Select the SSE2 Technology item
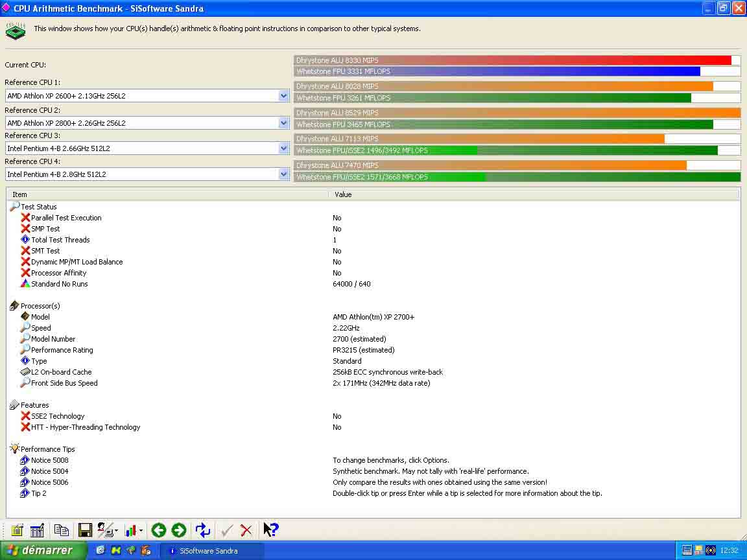 pos(58,416)
